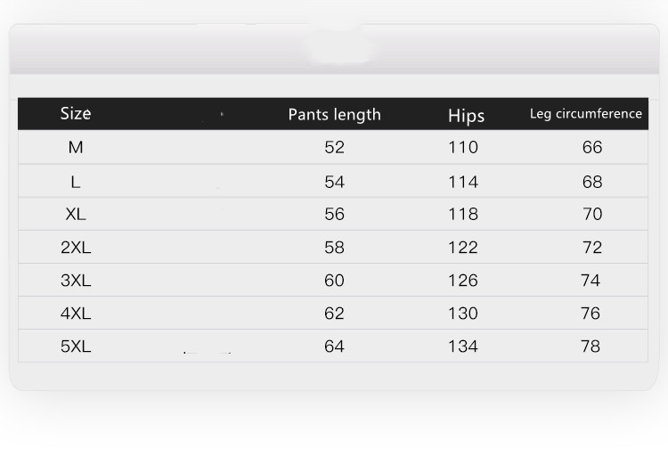
Task: Select the XL size row label
Action: (x=76, y=215)
